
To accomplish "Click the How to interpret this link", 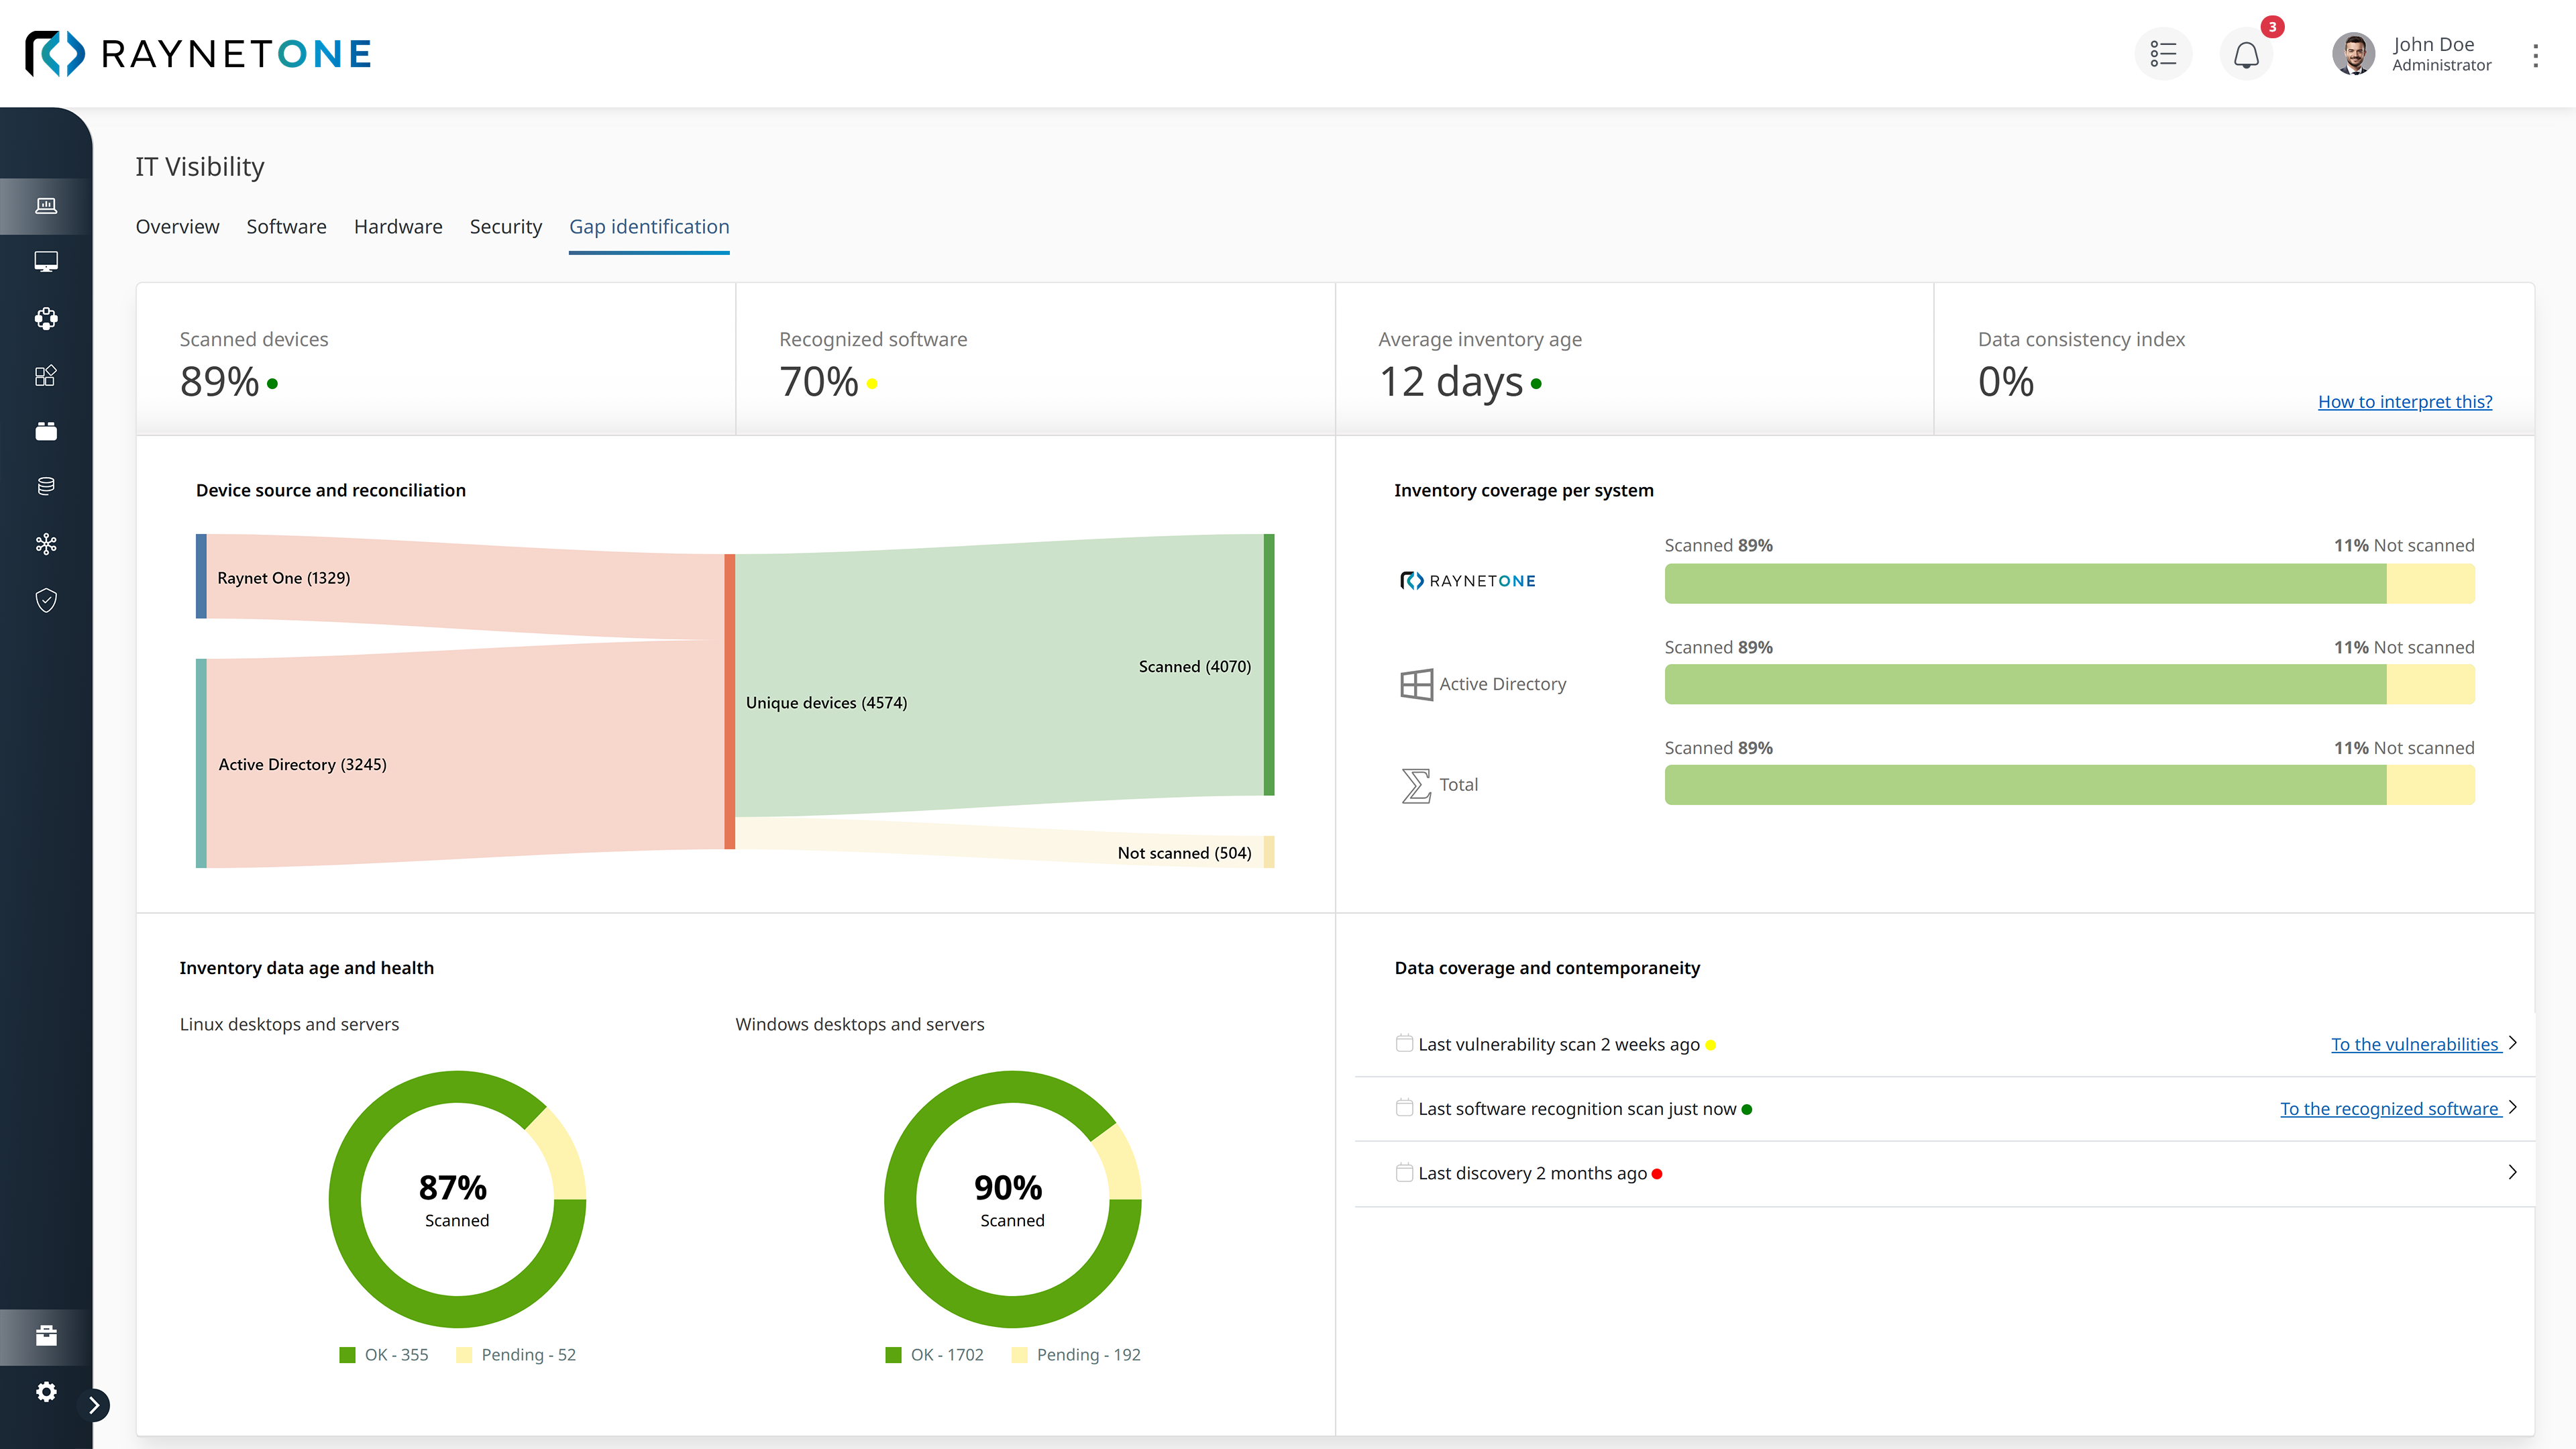I will tap(2405, 401).
